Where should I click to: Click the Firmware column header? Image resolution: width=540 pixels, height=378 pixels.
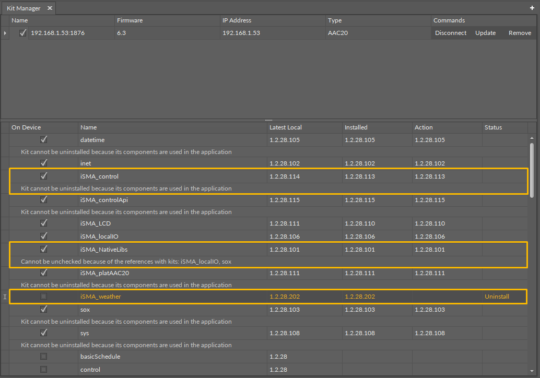130,20
